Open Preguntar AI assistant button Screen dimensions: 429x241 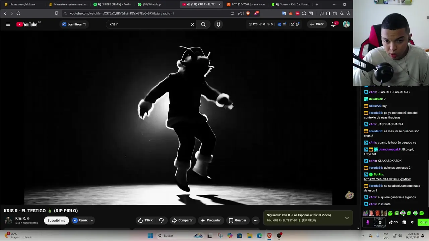click(x=211, y=220)
